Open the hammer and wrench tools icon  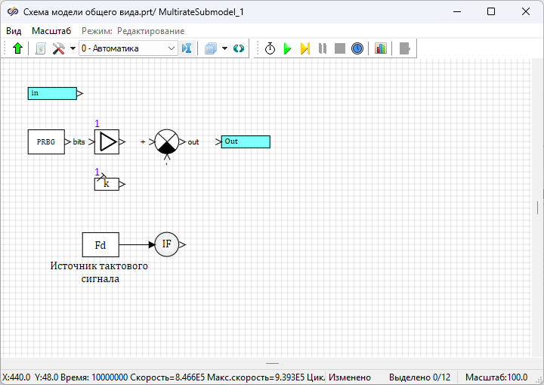pyautogui.click(x=58, y=48)
